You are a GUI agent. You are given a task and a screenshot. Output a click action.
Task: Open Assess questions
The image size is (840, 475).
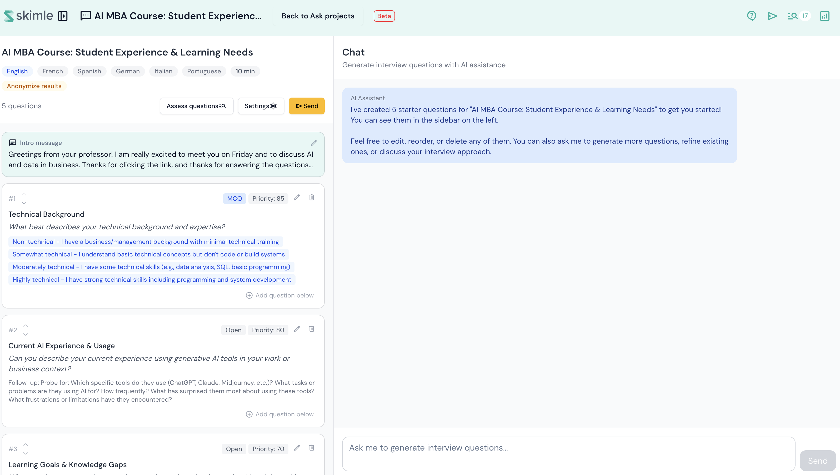click(197, 106)
